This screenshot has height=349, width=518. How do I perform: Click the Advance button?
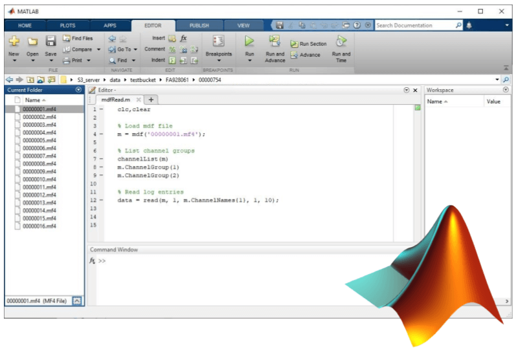(306, 55)
